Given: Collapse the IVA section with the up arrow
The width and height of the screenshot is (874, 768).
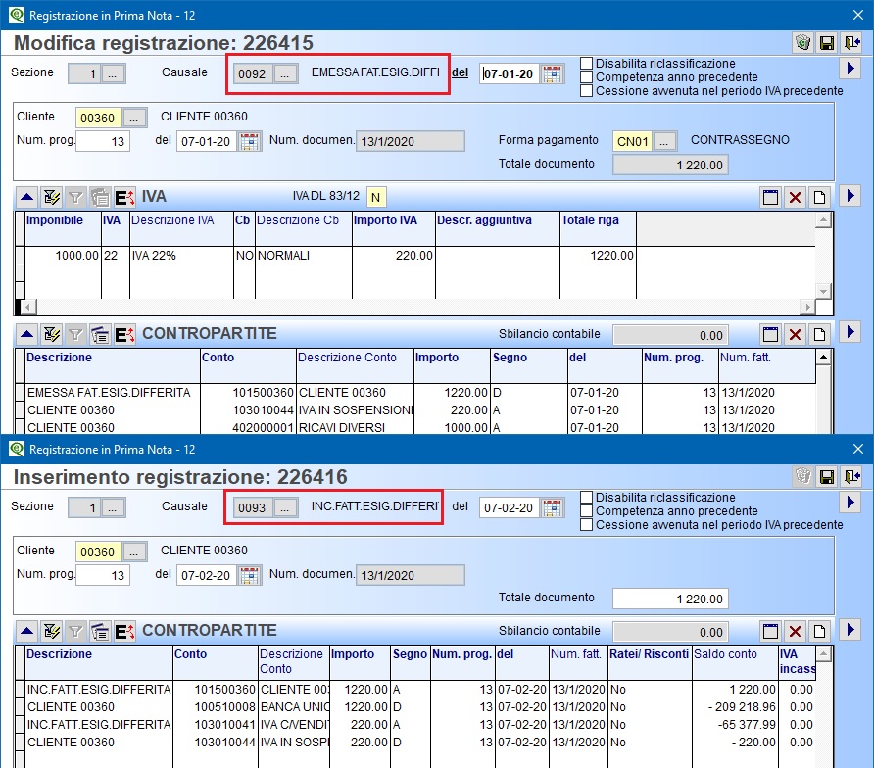Looking at the screenshot, I should pyautogui.click(x=26, y=197).
